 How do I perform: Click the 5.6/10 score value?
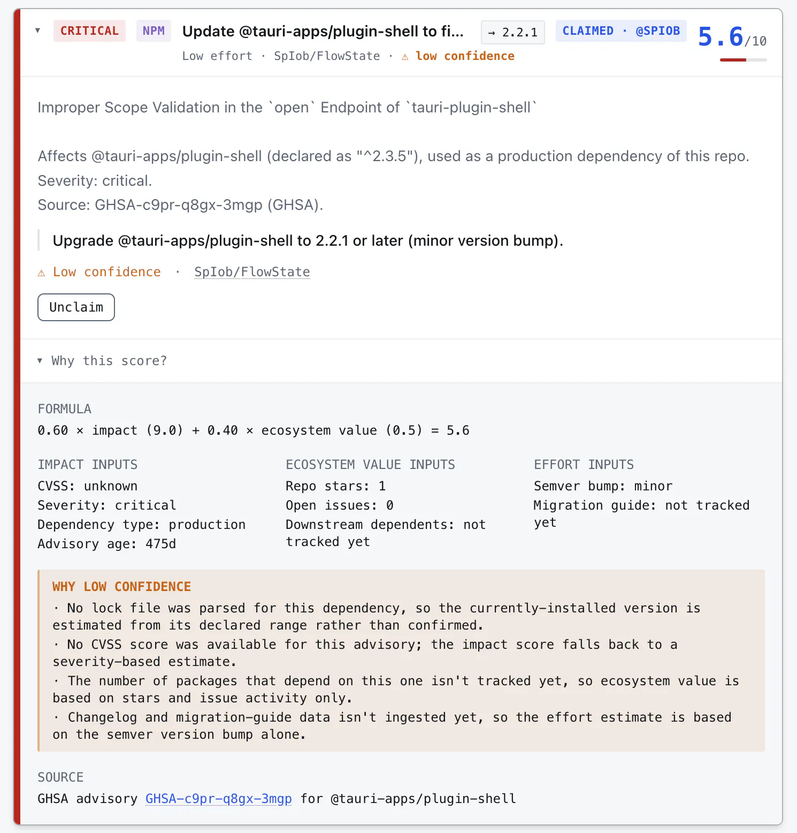732,37
